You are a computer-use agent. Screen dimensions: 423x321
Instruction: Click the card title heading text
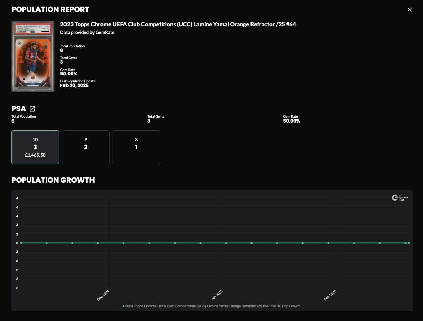[x=178, y=24]
